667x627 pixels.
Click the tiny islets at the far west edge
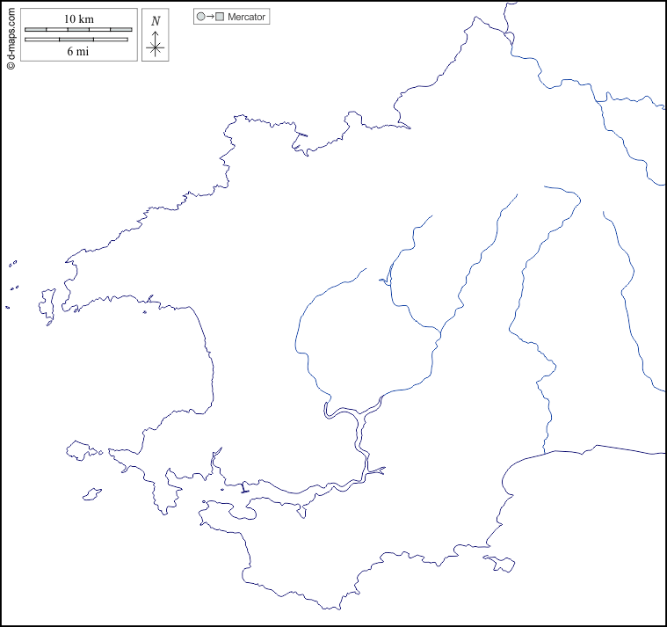coord(12,263)
